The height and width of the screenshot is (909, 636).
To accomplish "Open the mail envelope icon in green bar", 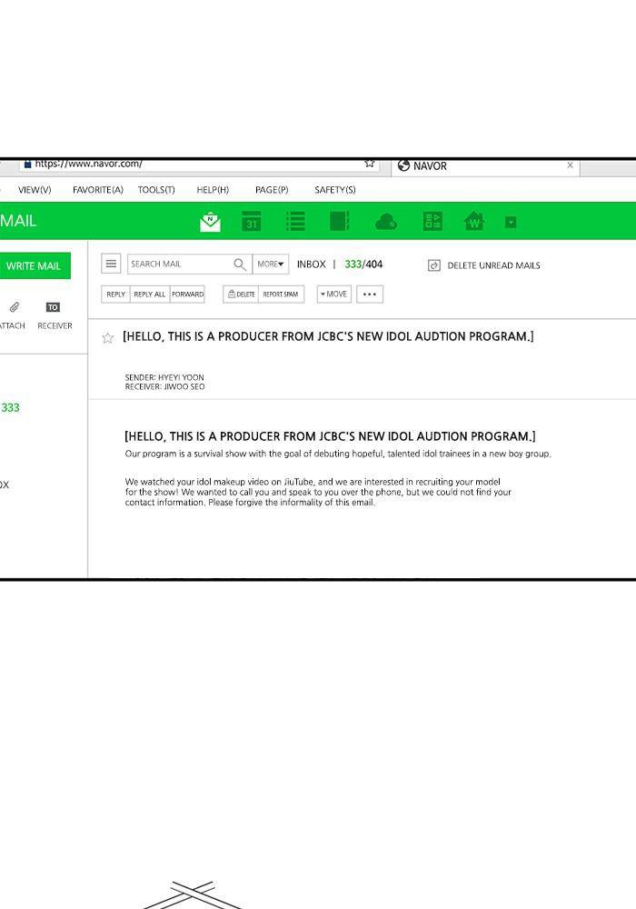I will pos(211,222).
